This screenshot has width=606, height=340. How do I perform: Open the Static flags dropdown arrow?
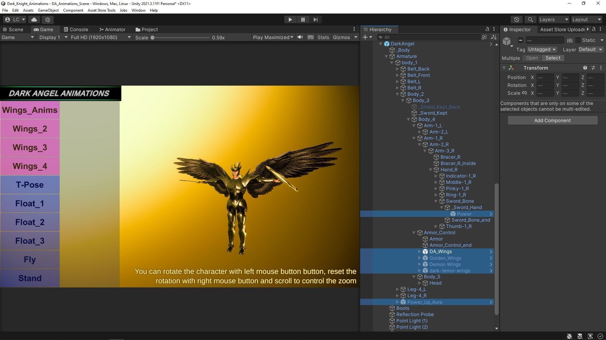click(x=602, y=40)
